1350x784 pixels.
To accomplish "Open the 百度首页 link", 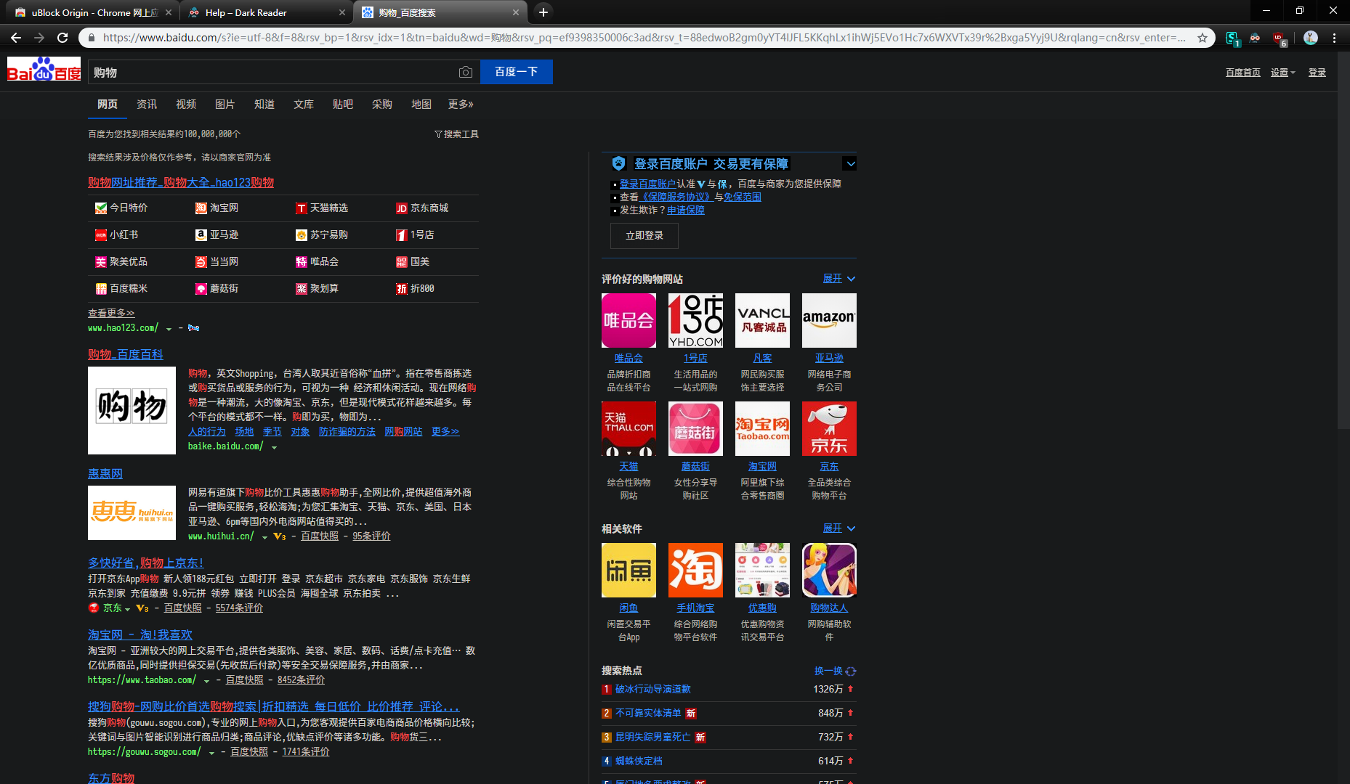I will coord(1243,73).
